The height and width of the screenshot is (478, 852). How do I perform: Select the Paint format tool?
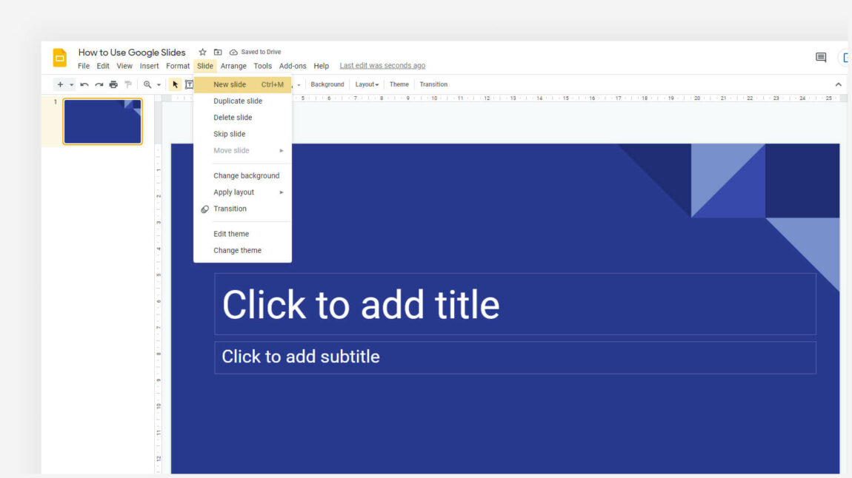coord(127,84)
